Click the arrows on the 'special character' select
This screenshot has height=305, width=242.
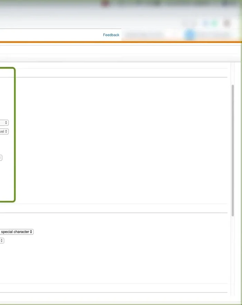click(31, 232)
